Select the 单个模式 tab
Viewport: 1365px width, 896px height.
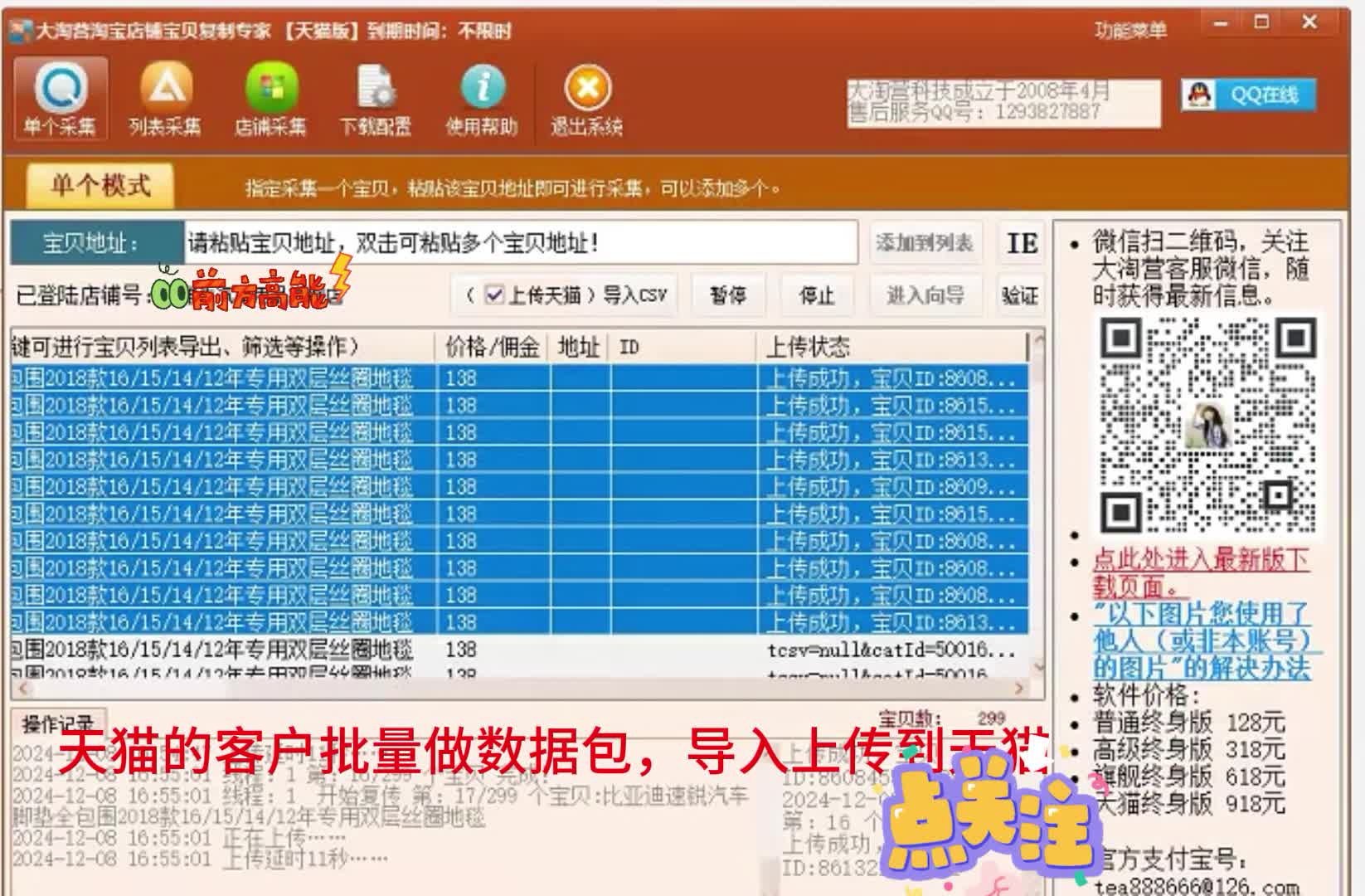98,184
